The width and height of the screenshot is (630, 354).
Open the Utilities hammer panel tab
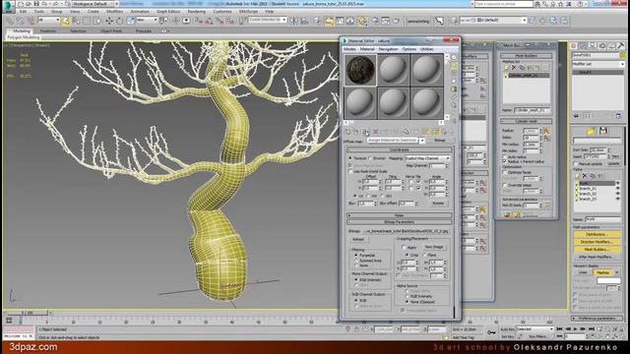click(x=621, y=46)
